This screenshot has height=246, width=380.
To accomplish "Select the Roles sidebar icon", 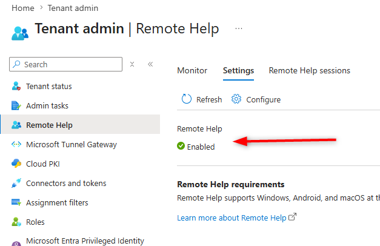I will click(x=16, y=222).
